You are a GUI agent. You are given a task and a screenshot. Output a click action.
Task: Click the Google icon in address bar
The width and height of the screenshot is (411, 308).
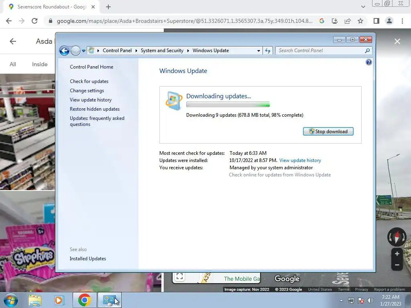coord(321,21)
